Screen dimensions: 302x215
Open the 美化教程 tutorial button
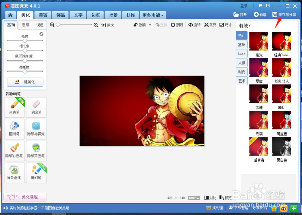(25, 197)
